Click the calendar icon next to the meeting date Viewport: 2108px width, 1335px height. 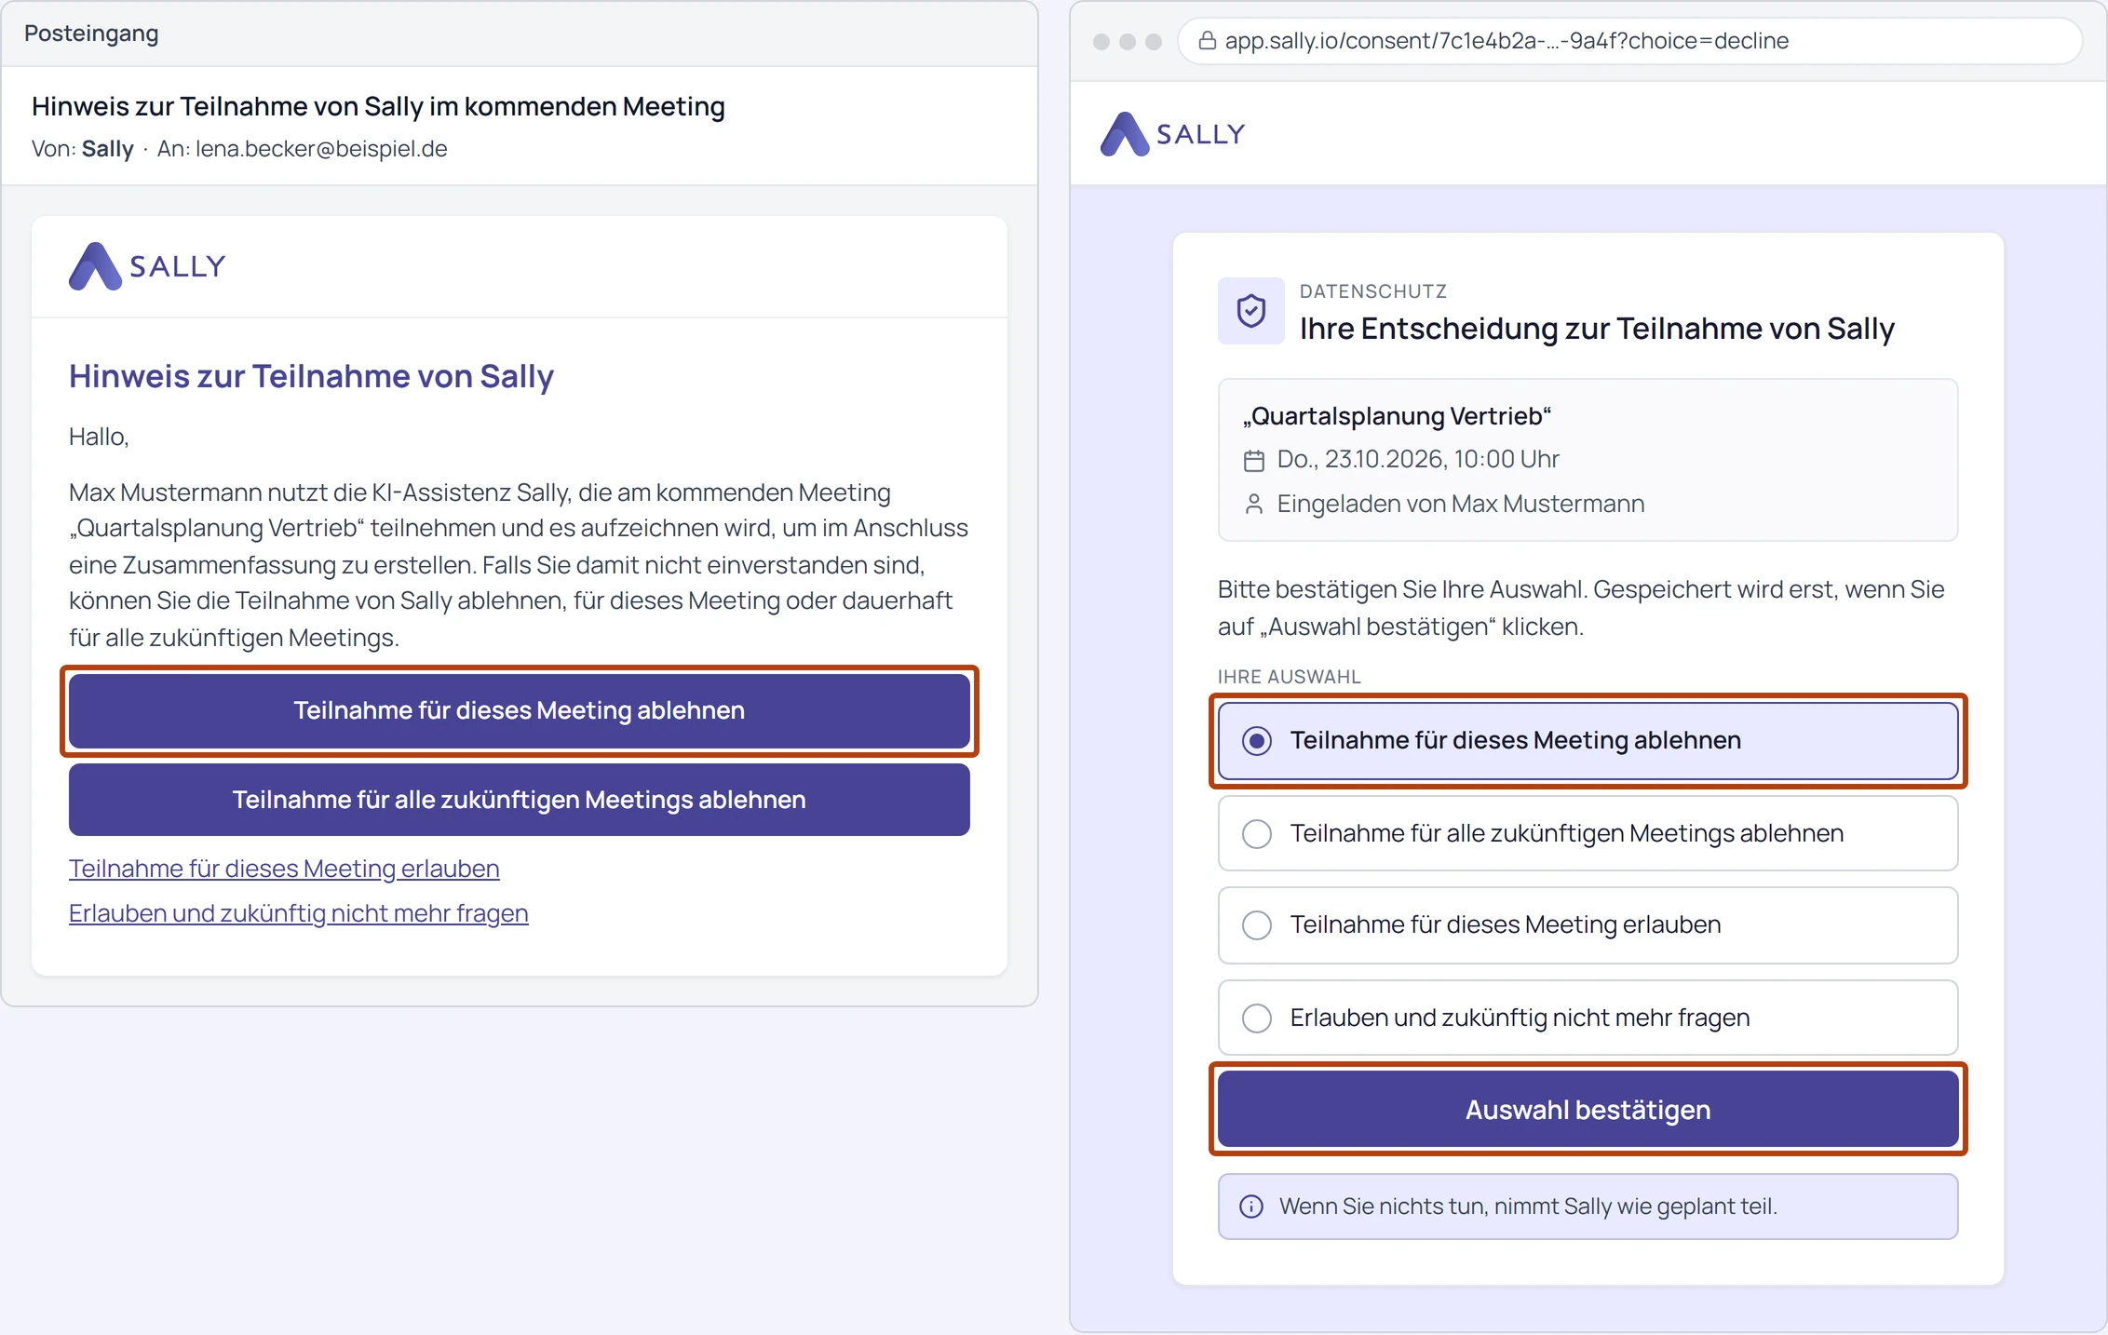[x=1254, y=460]
